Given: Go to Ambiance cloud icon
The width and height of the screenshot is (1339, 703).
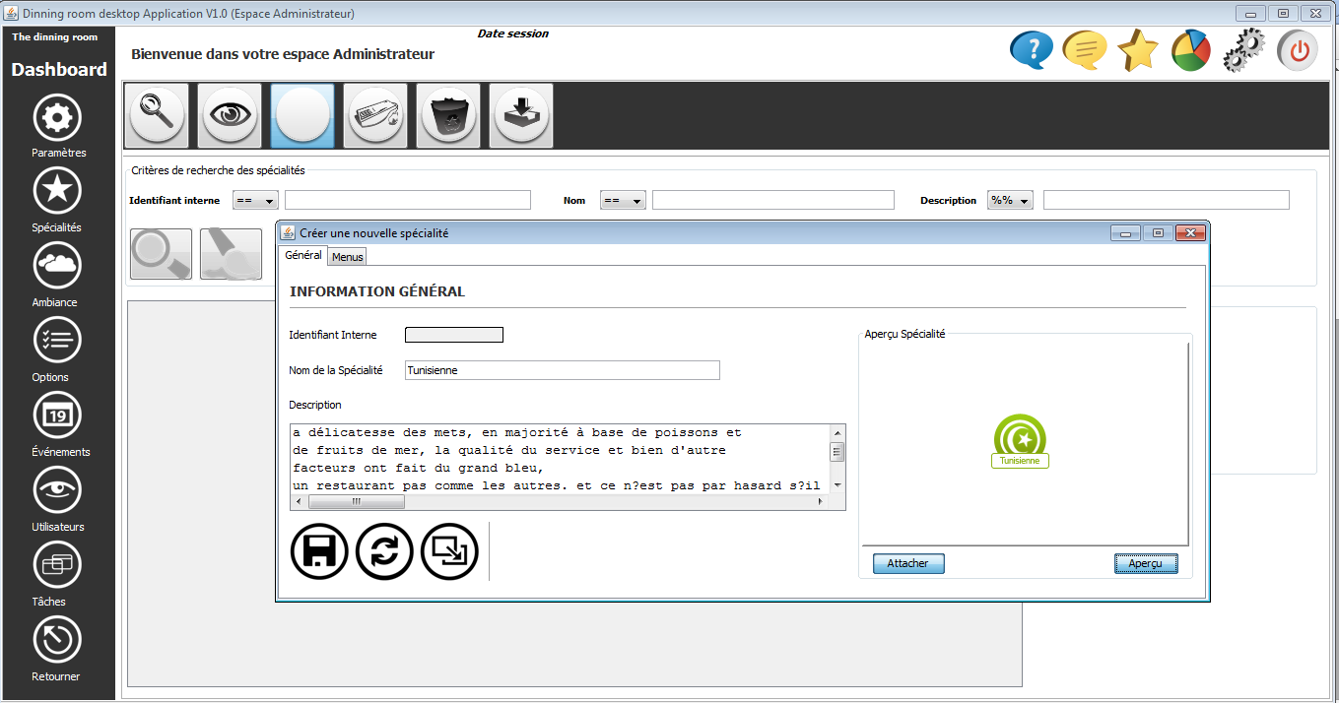Looking at the screenshot, I should point(57,266).
